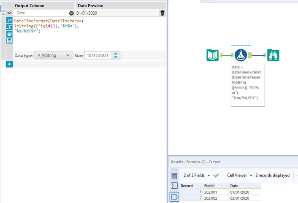This screenshot has width=298, height=203.
Task: Click the Results - Formula (2) - Output title
Action: (195, 162)
